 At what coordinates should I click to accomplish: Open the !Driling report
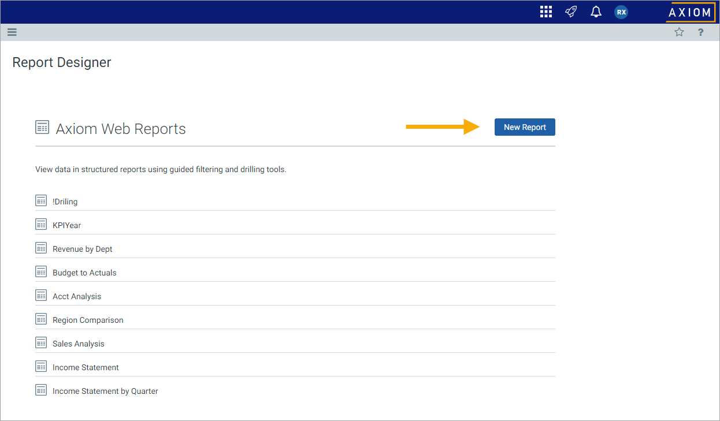click(65, 202)
